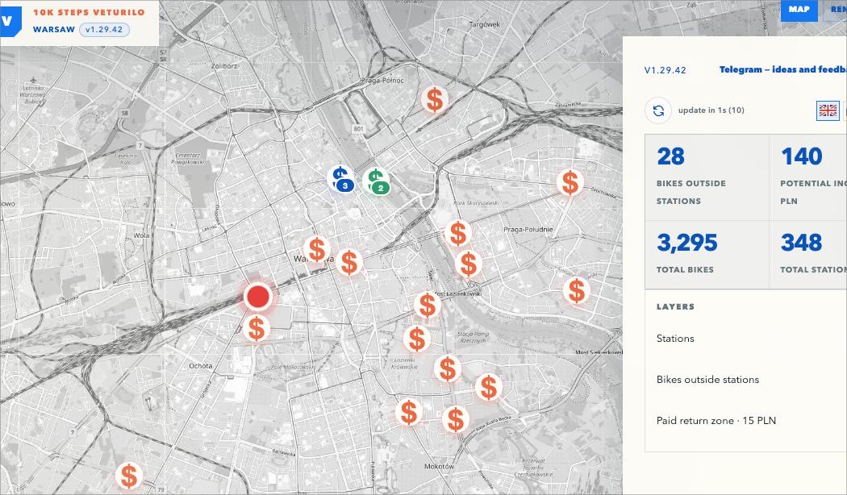The height and width of the screenshot is (495, 847).
Task: Switch to the MAP tab
Action: coord(799,9)
